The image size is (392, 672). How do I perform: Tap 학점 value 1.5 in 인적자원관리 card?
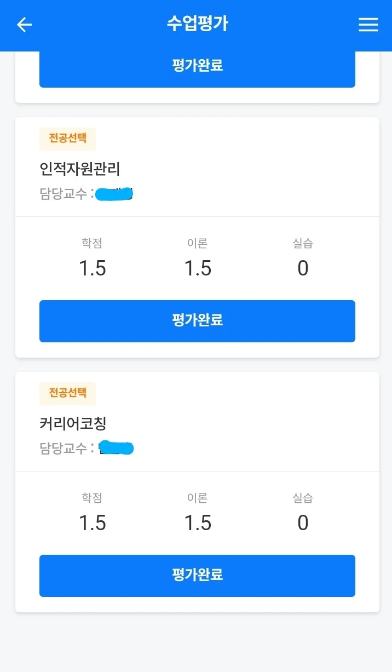tap(92, 268)
